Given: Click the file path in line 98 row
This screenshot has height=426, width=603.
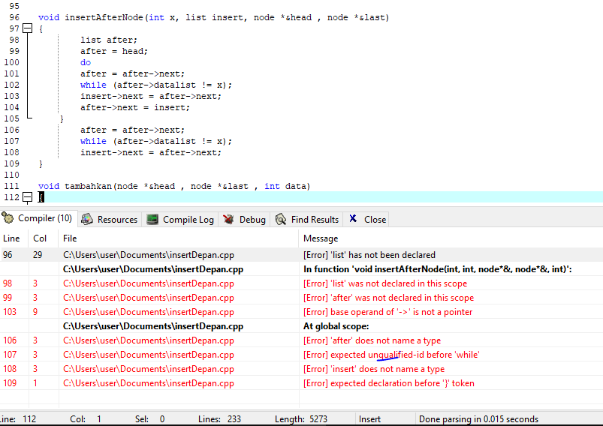Looking at the screenshot, I should (149, 283).
